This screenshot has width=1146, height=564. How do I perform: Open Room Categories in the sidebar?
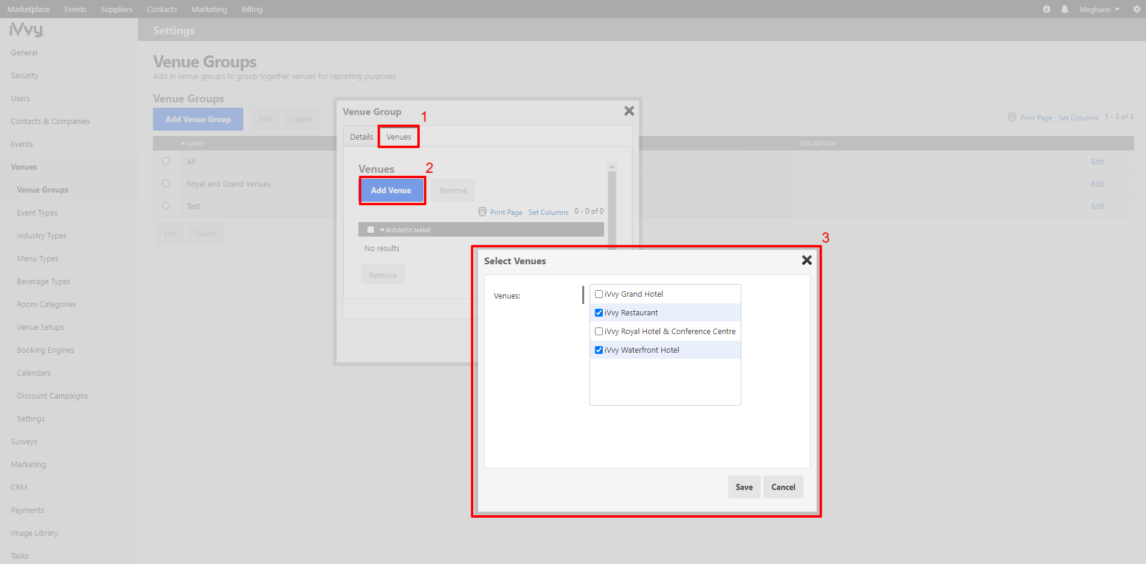click(x=46, y=304)
